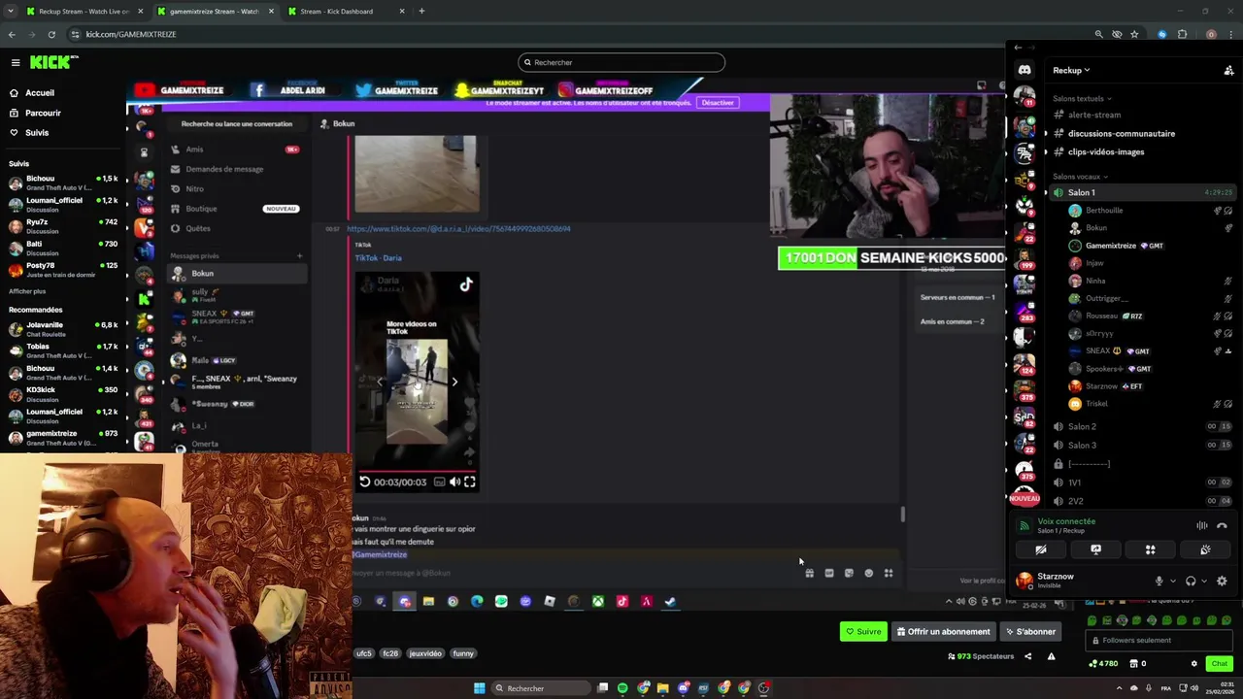
Task: Mute the TikTok embed volume icon
Action: (454, 482)
